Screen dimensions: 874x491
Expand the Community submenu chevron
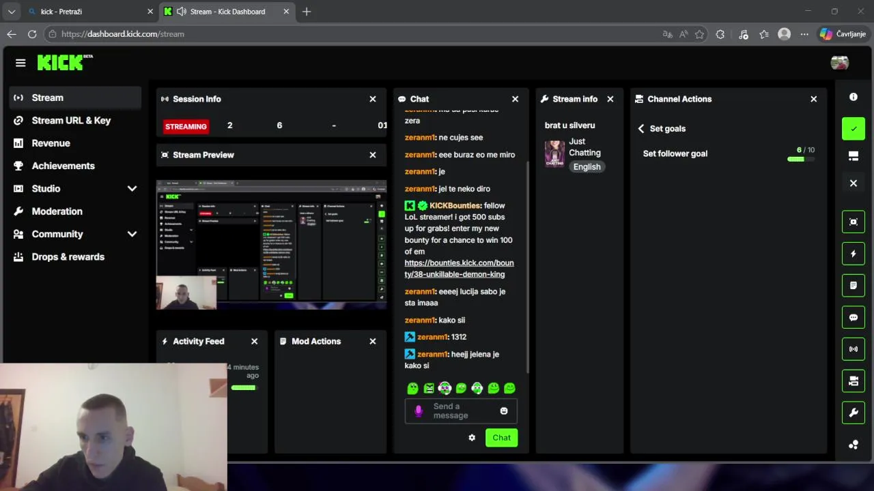pos(132,234)
